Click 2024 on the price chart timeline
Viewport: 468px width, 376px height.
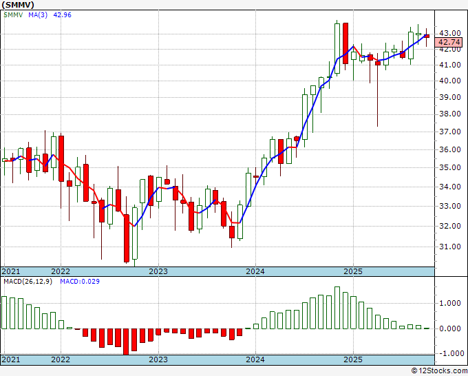[255, 271]
